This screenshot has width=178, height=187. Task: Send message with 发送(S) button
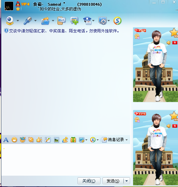pos(113,181)
